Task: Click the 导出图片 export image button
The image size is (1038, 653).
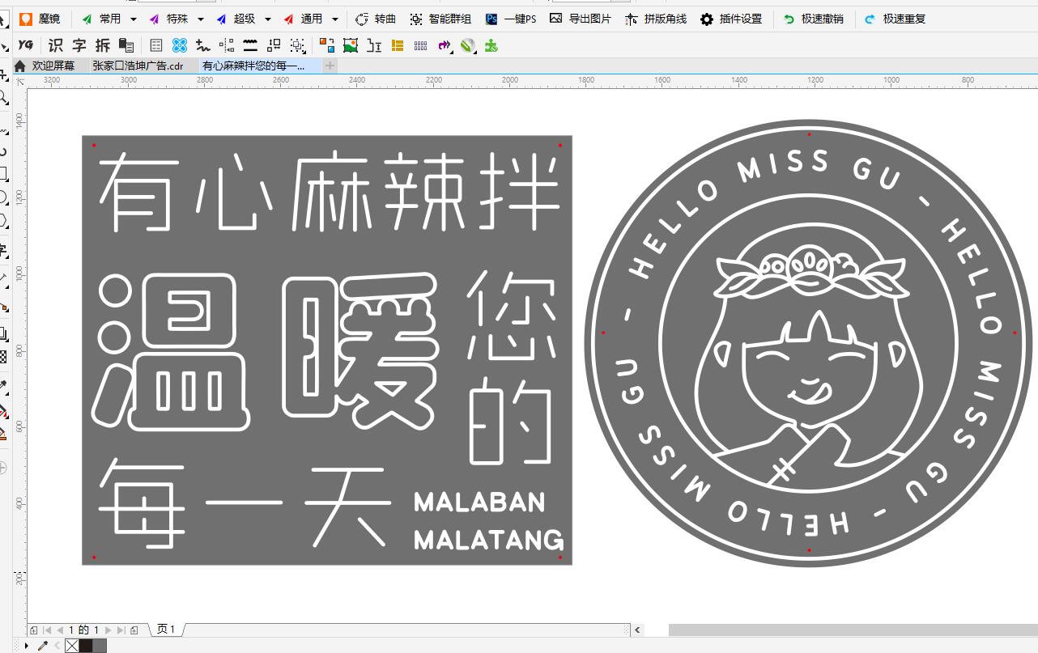Action: click(x=581, y=19)
